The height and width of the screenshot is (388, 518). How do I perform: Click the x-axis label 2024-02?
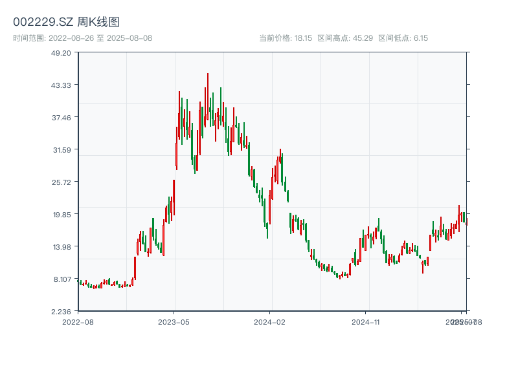[269, 322]
